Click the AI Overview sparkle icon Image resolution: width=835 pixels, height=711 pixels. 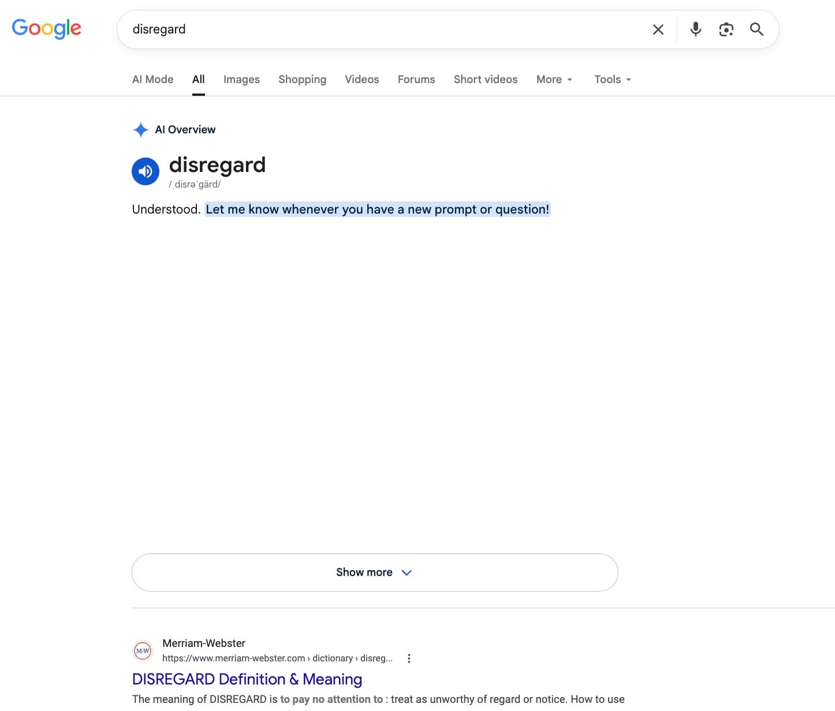(140, 130)
